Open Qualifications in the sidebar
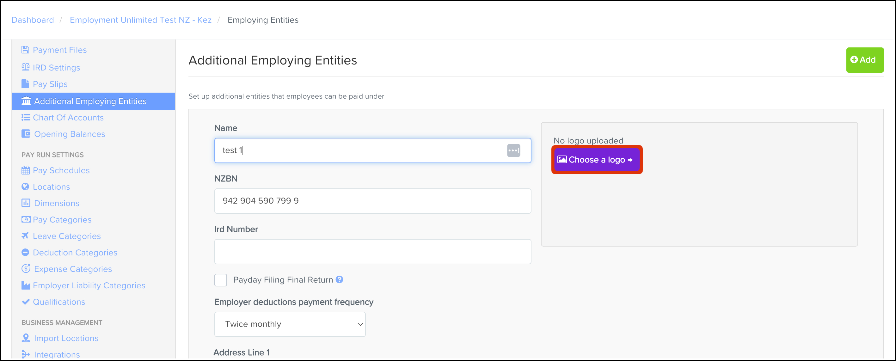Image resolution: width=896 pixels, height=361 pixels. coord(59,302)
